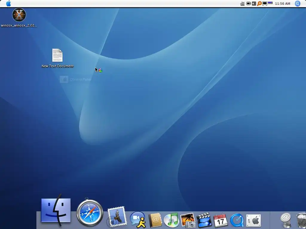Click the winosx_winosx_2.02... file name label
Image resolution: width=306 pixels, height=229 pixels.
tap(19, 25)
